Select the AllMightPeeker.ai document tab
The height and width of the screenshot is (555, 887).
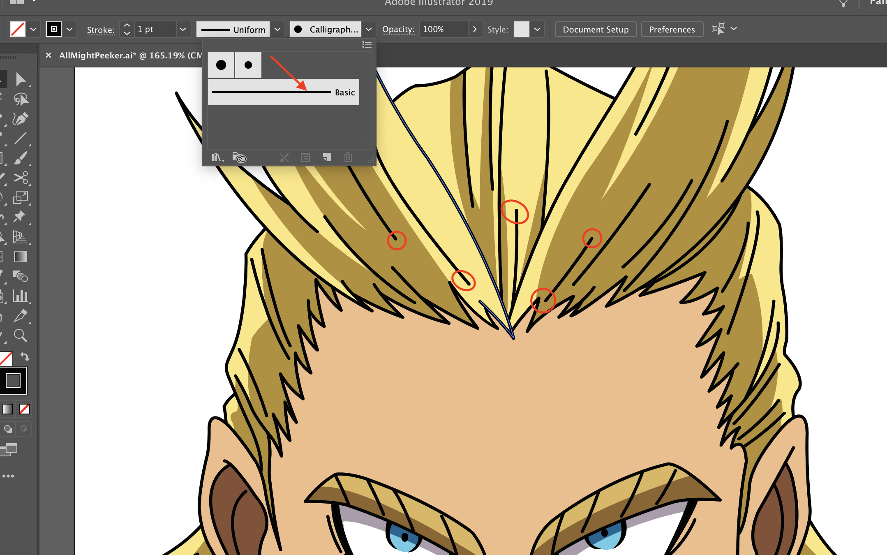pyautogui.click(x=131, y=55)
